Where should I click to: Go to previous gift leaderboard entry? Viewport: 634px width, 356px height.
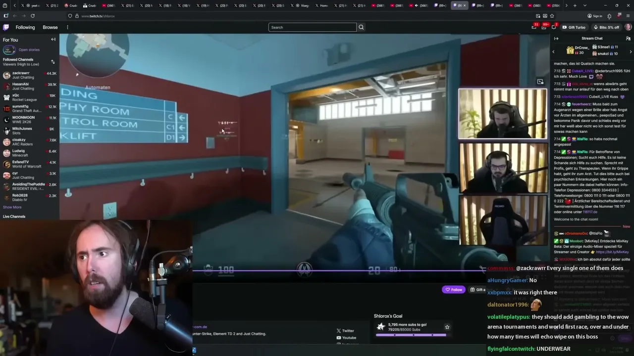(x=554, y=51)
